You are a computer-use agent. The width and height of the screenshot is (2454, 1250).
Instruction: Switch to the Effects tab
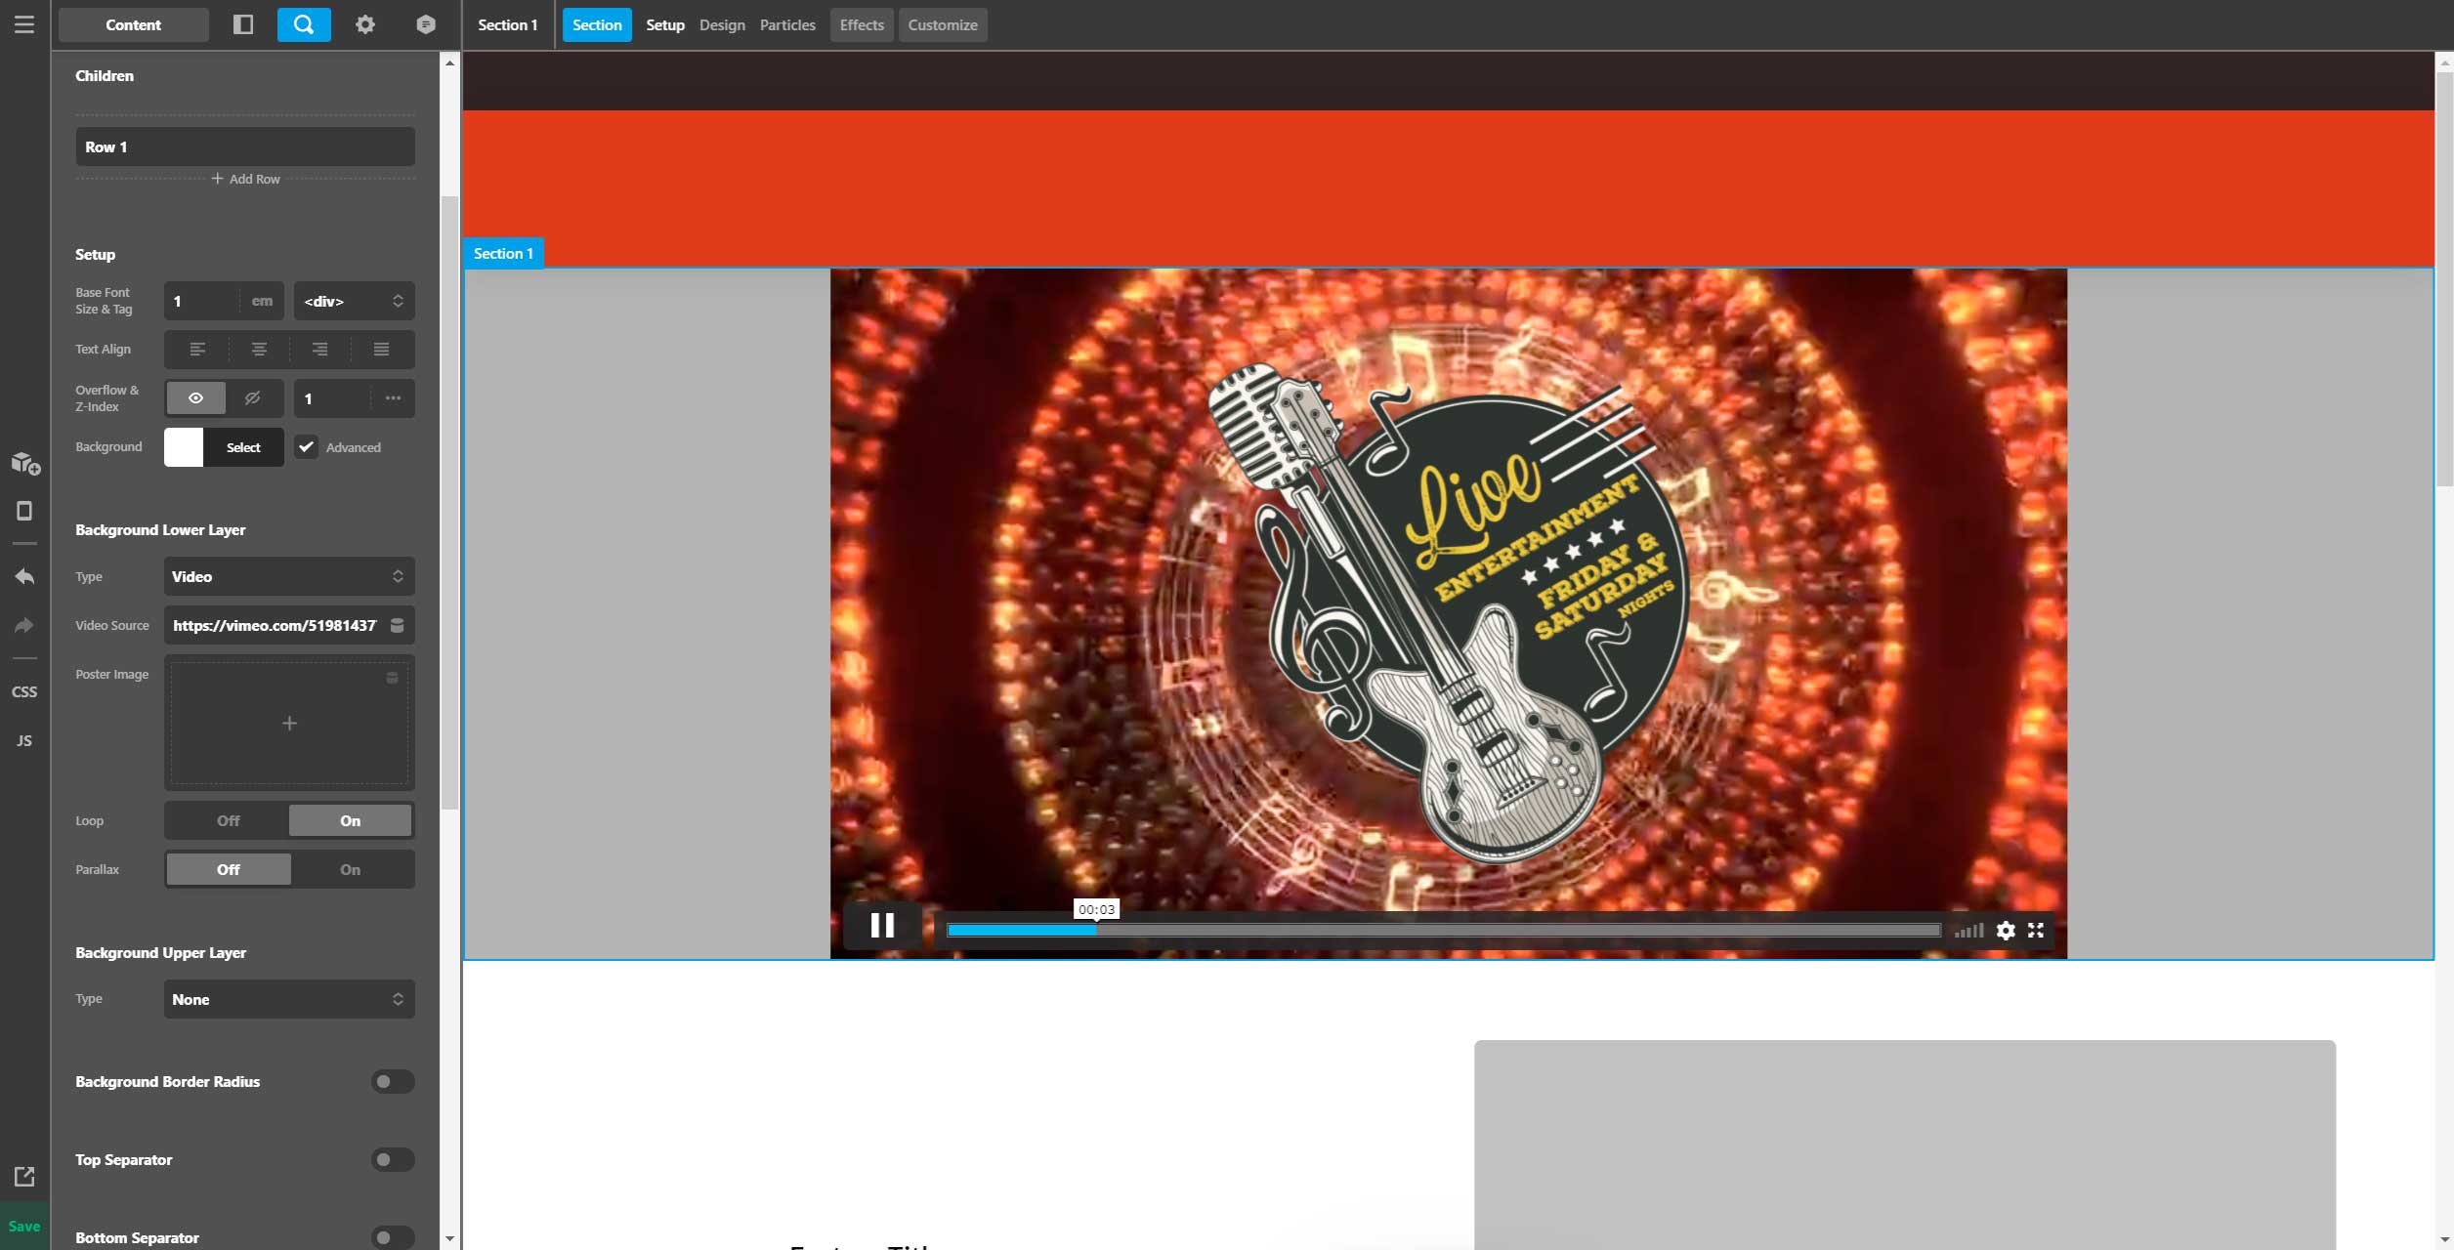[862, 25]
